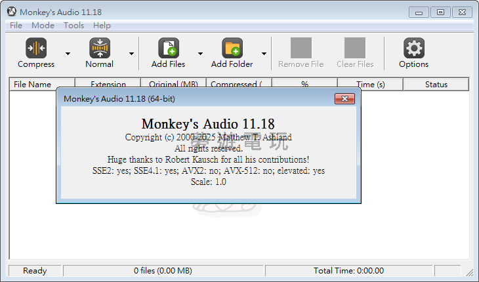The image size is (479, 282).
Task: Sort list by Status column header
Action: click(436, 84)
